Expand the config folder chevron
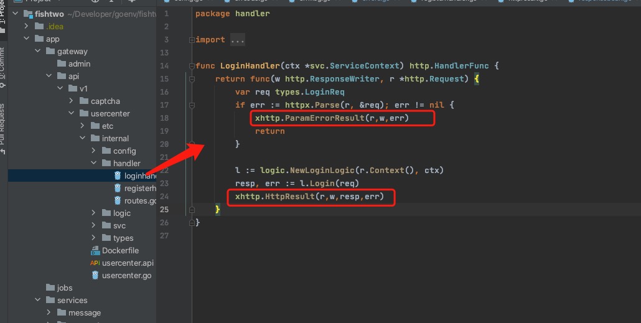641x323 pixels. [x=93, y=151]
